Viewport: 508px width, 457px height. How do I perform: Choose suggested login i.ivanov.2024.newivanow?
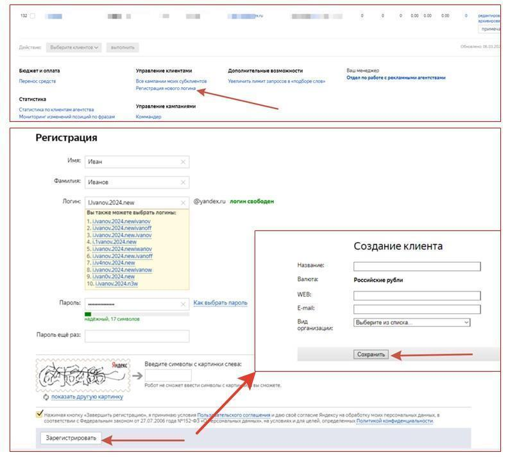(x=122, y=270)
